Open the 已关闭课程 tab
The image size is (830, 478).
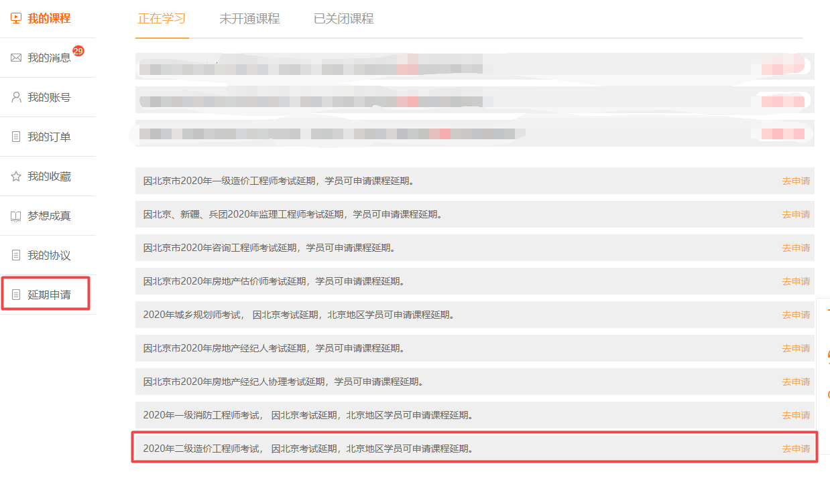342,19
